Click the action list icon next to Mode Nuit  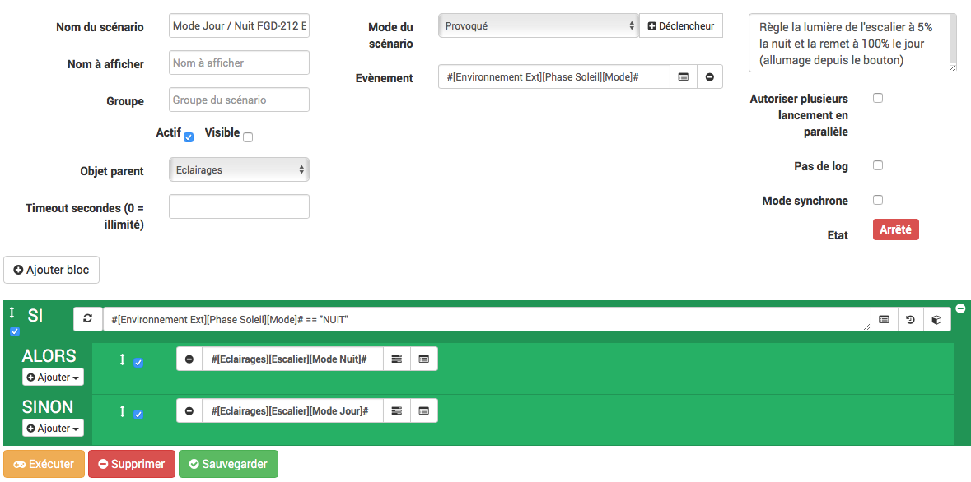click(x=397, y=359)
